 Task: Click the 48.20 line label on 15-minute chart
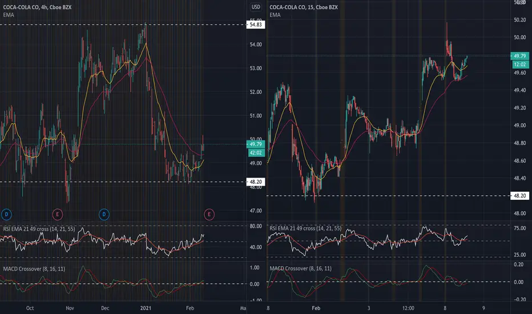coord(520,196)
